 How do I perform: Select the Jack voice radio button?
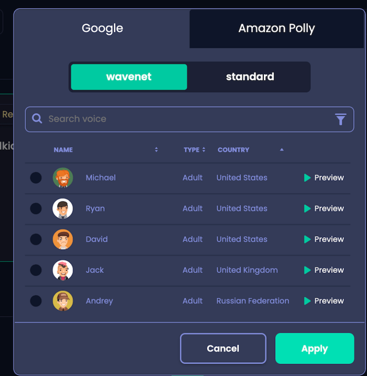pos(36,270)
